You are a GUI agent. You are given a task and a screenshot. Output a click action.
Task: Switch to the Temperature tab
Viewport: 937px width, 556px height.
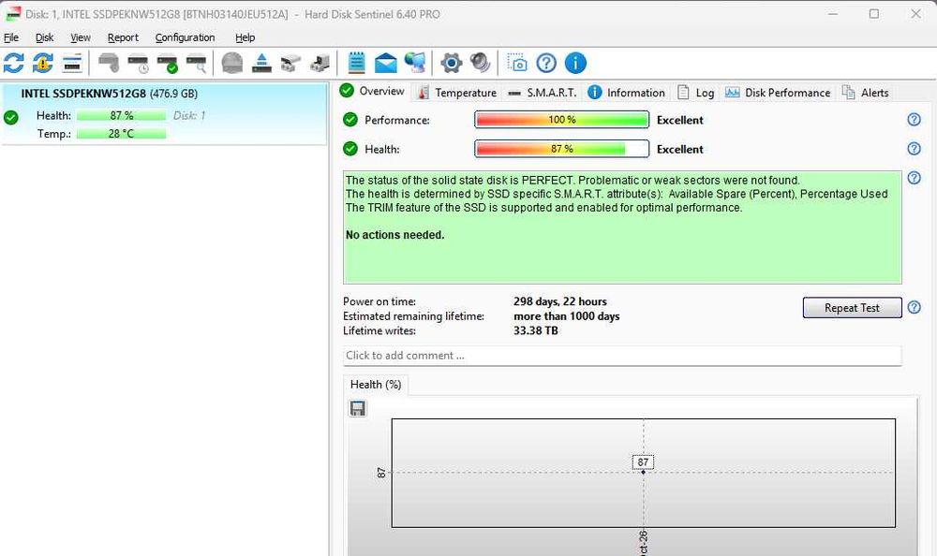point(457,93)
